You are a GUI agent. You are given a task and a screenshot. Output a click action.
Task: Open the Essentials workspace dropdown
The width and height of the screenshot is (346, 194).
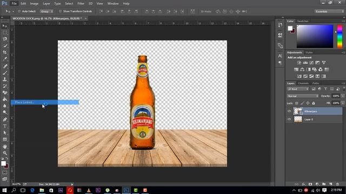[329, 11]
